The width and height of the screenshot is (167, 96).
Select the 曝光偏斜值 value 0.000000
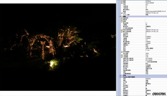[148, 42]
